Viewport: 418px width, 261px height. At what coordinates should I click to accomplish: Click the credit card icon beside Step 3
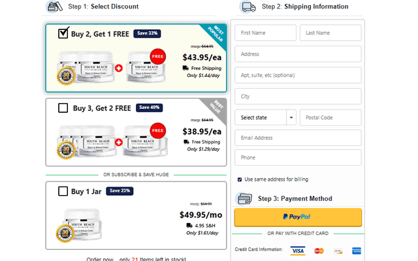pos(244,198)
